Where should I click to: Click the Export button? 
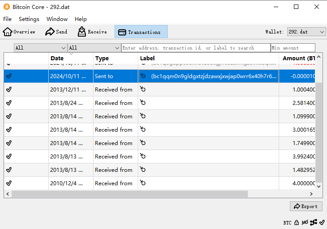(306, 206)
